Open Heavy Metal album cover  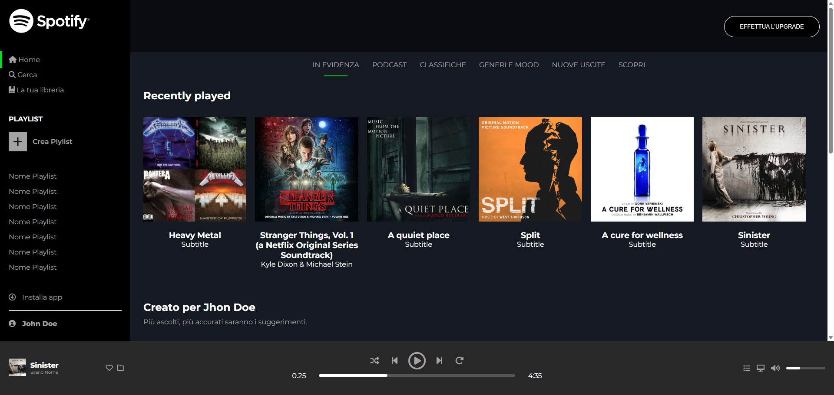tap(195, 169)
